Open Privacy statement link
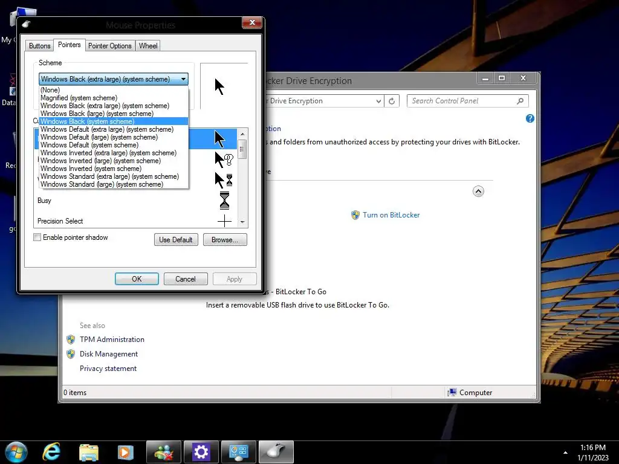This screenshot has width=619, height=464. (x=108, y=369)
